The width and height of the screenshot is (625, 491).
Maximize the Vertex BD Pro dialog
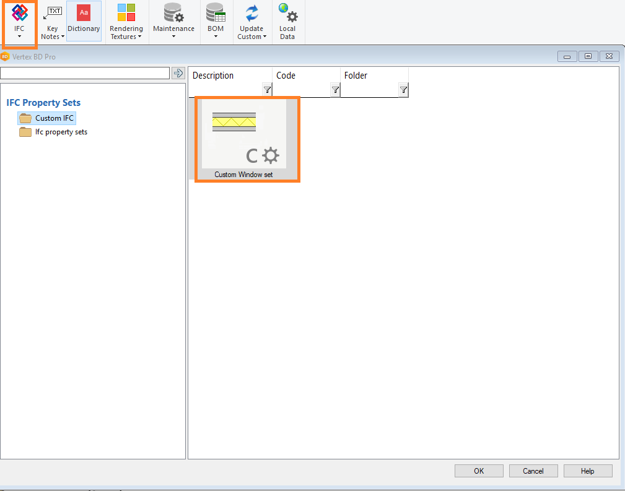(x=588, y=56)
